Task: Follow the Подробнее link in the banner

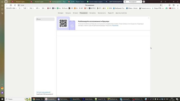Action: (x=115, y=26)
